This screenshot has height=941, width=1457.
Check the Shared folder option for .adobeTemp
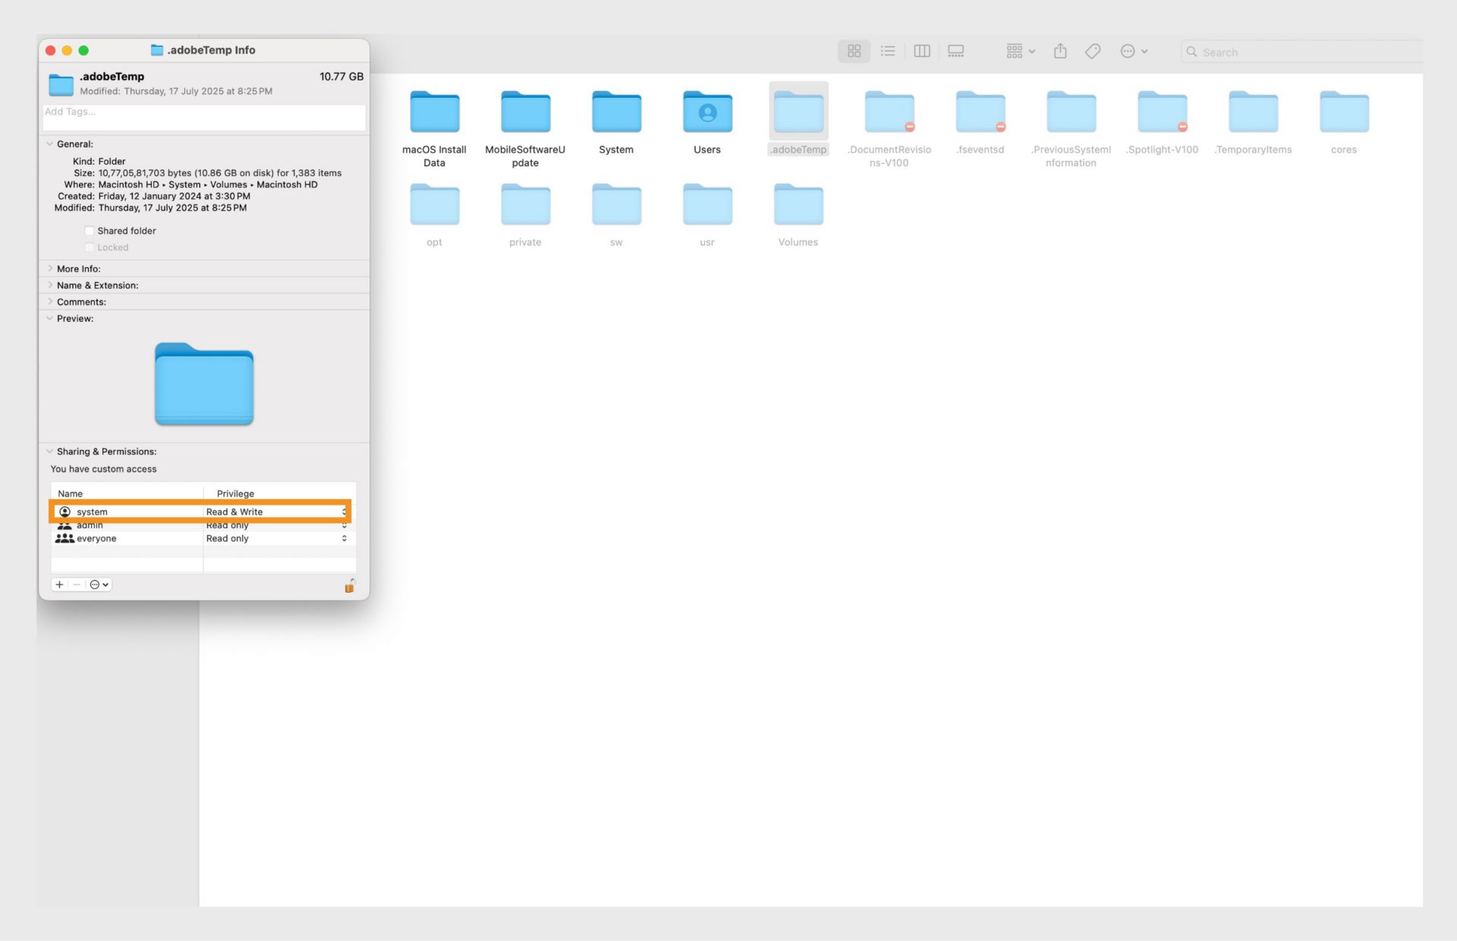click(90, 231)
